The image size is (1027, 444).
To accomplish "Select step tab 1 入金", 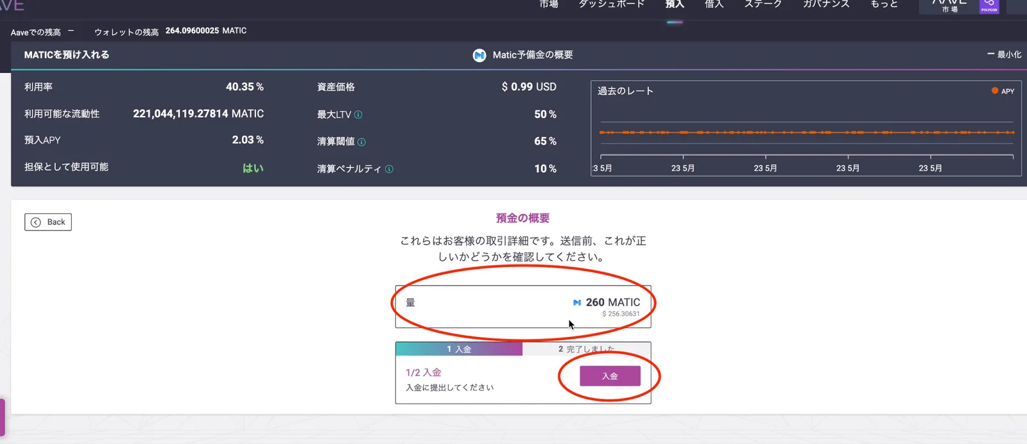I will pyautogui.click(x=459, y=349).
